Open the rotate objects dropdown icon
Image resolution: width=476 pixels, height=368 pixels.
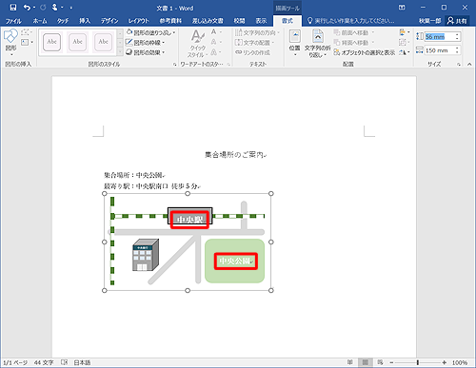click(x=405, y=52)
